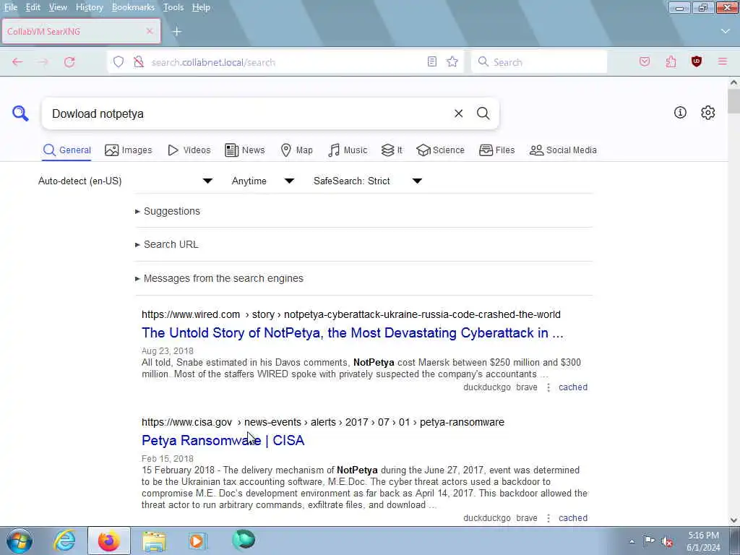Open the Edit menu
This screenshot has width=740, height=555.
click(x=33, y=7)
